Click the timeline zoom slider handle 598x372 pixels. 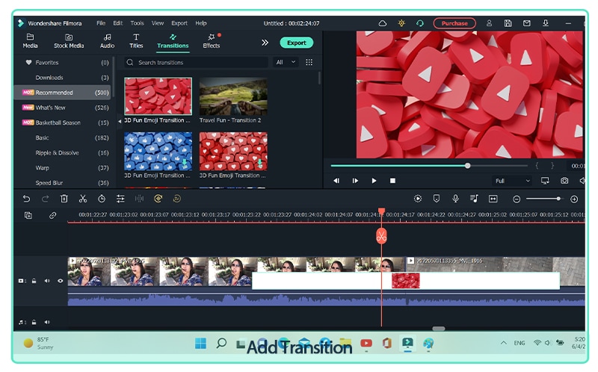coord(558,199)
